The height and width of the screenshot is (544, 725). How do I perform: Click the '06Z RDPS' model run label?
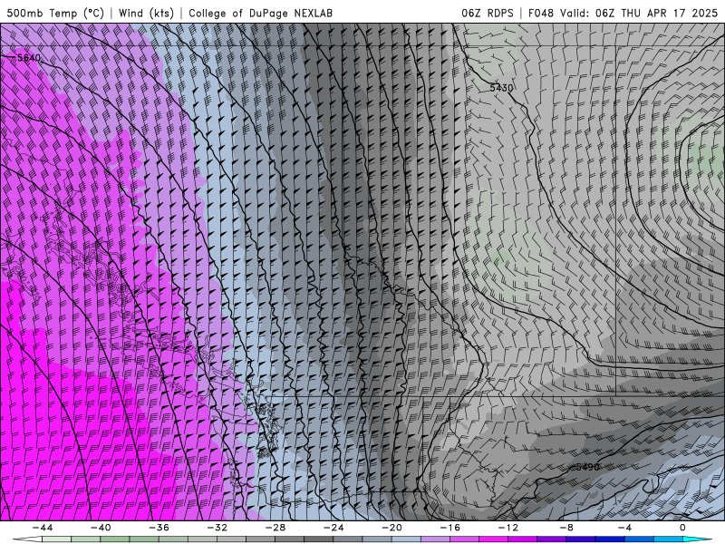487,13
